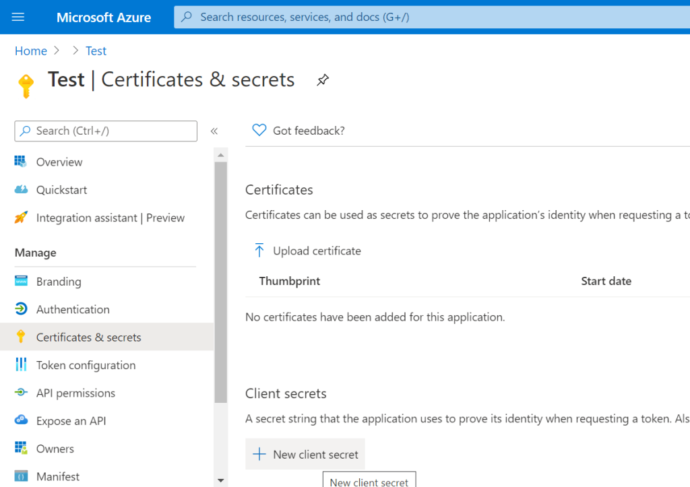The width and height of the screenshot is (690, 487).
Task: Collapse the sidebar with the double chevron
Action: 214,131
